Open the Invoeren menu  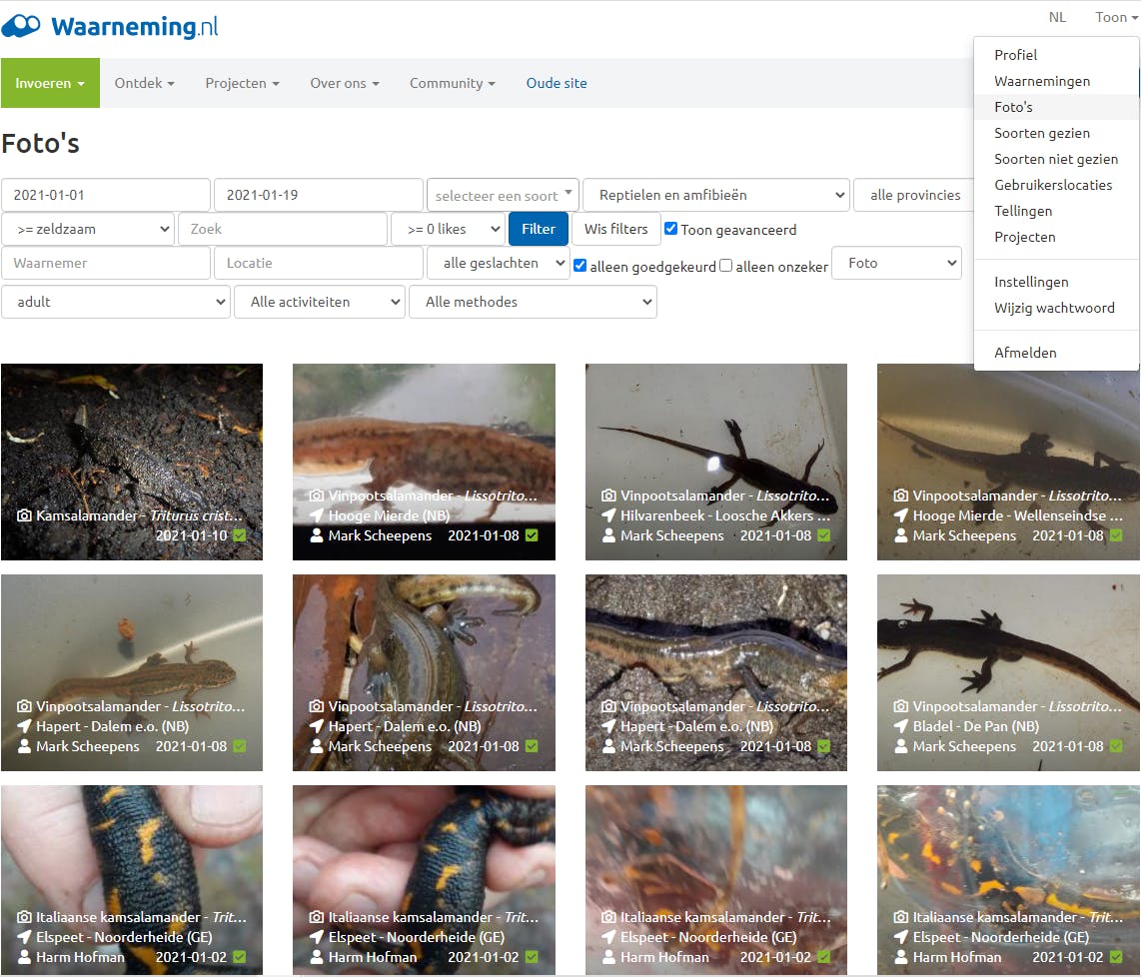(50, 83)
